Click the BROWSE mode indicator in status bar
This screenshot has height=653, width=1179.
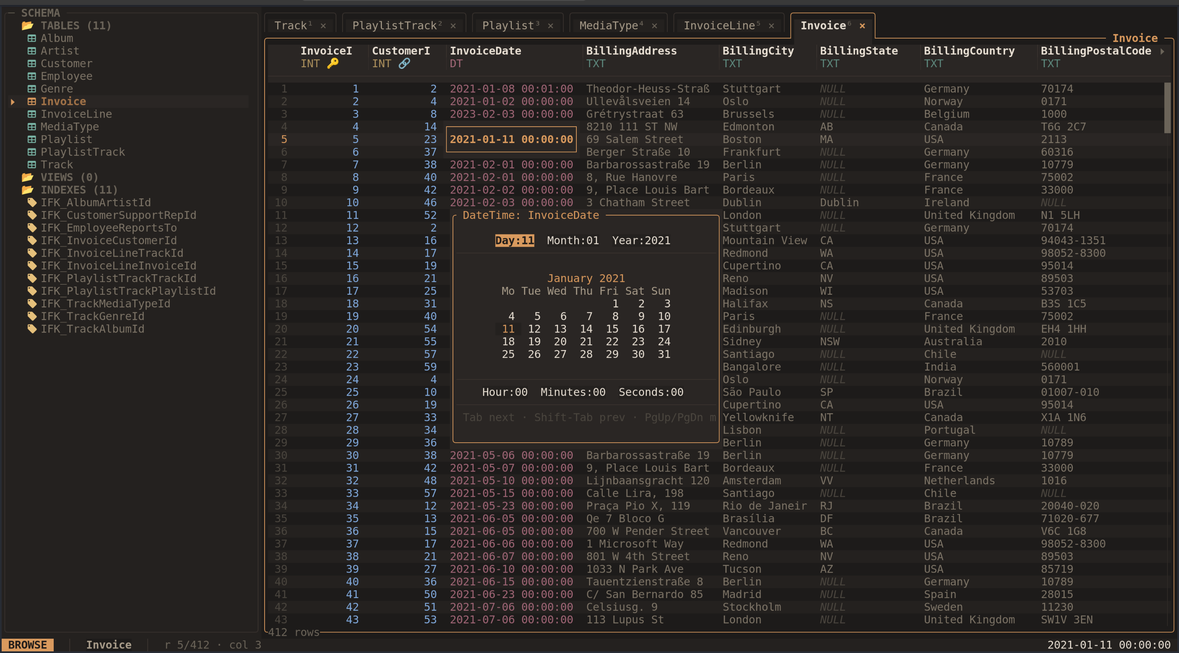(x=27, y=645)
